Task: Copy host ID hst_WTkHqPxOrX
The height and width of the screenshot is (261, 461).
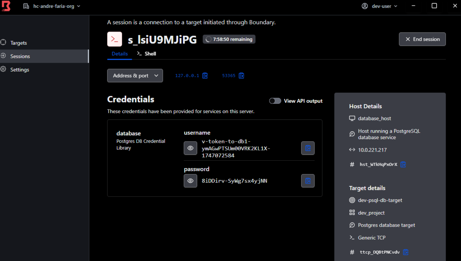Action: click(x=403, y=165)
